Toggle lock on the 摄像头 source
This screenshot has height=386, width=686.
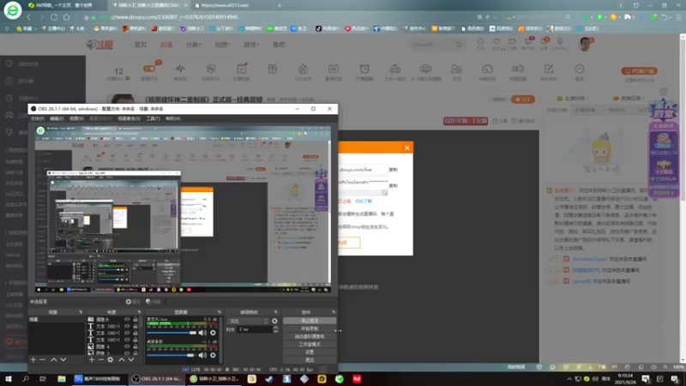pyautogui.click(x=135, y=319)
